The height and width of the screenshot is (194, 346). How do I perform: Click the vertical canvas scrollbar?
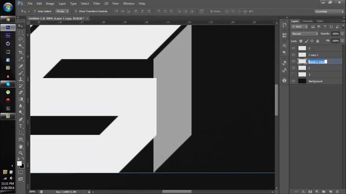[x=276, y=100]
